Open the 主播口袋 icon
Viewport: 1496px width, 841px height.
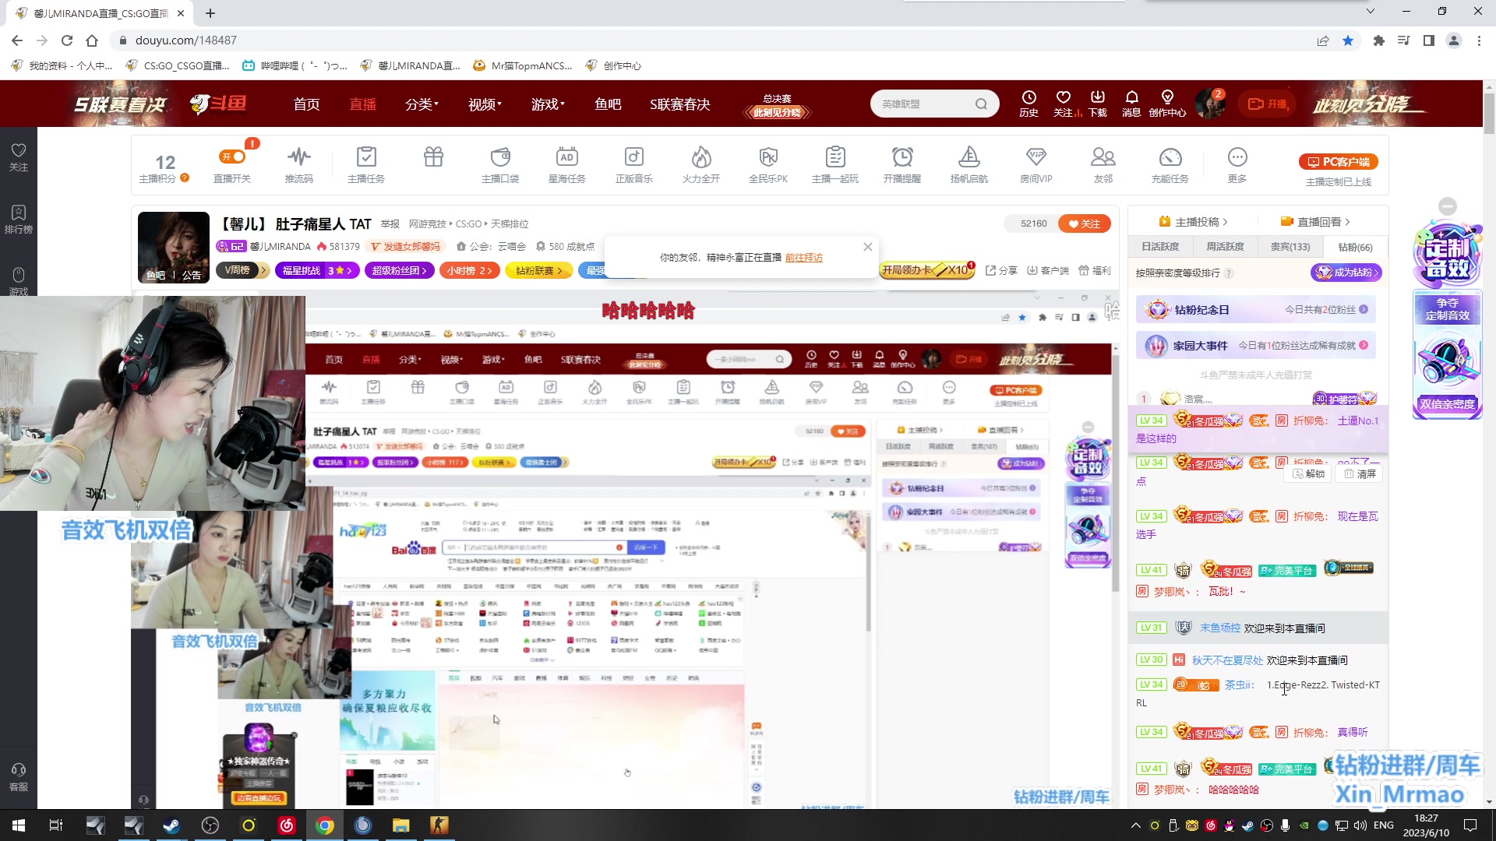(500, 157)
